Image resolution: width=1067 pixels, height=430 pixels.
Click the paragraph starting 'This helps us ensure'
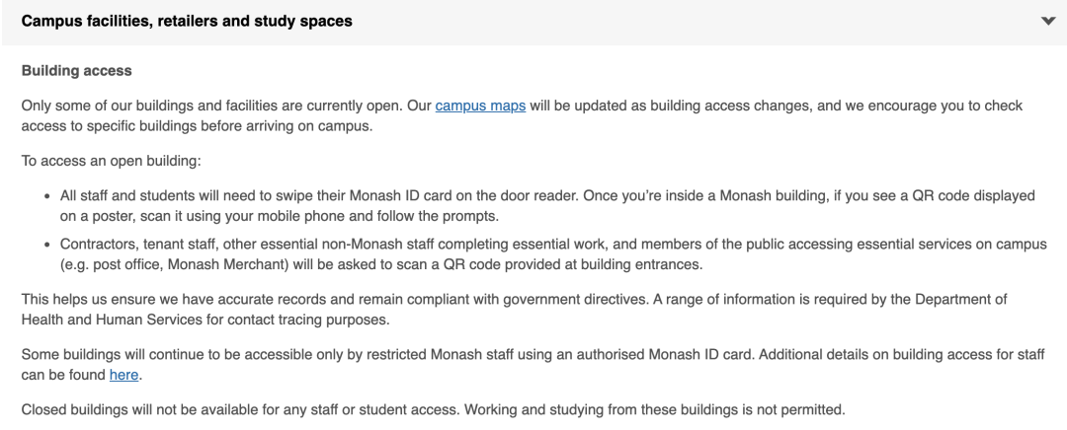(514, 310)
